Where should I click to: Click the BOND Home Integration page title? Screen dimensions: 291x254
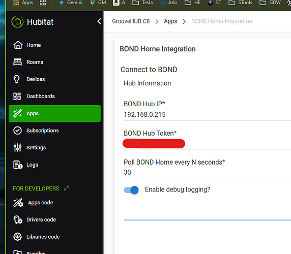click(158, 49)
